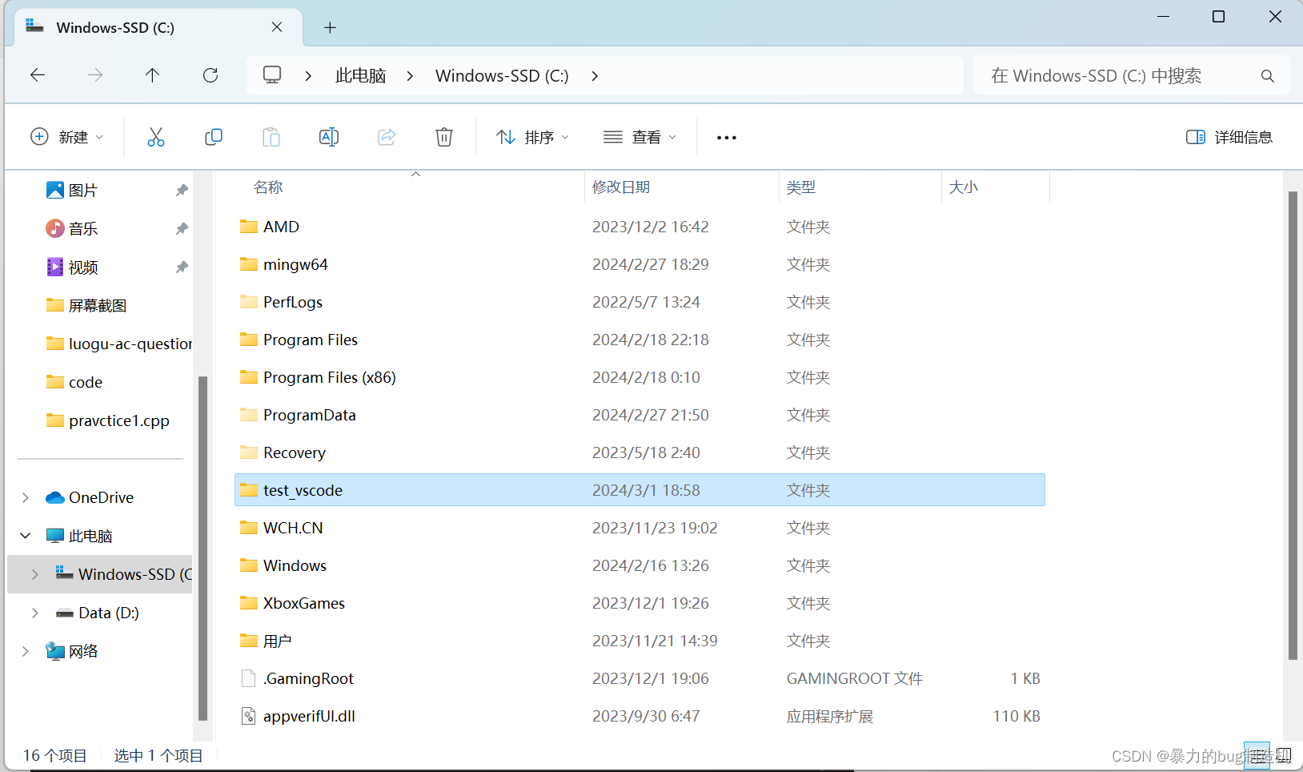
Task: Select the WCH.CN folder row
Action: pos(639,528)
